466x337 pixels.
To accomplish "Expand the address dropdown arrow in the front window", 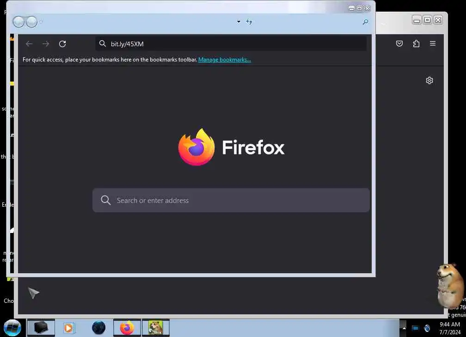I will click(x=239, y=22).
